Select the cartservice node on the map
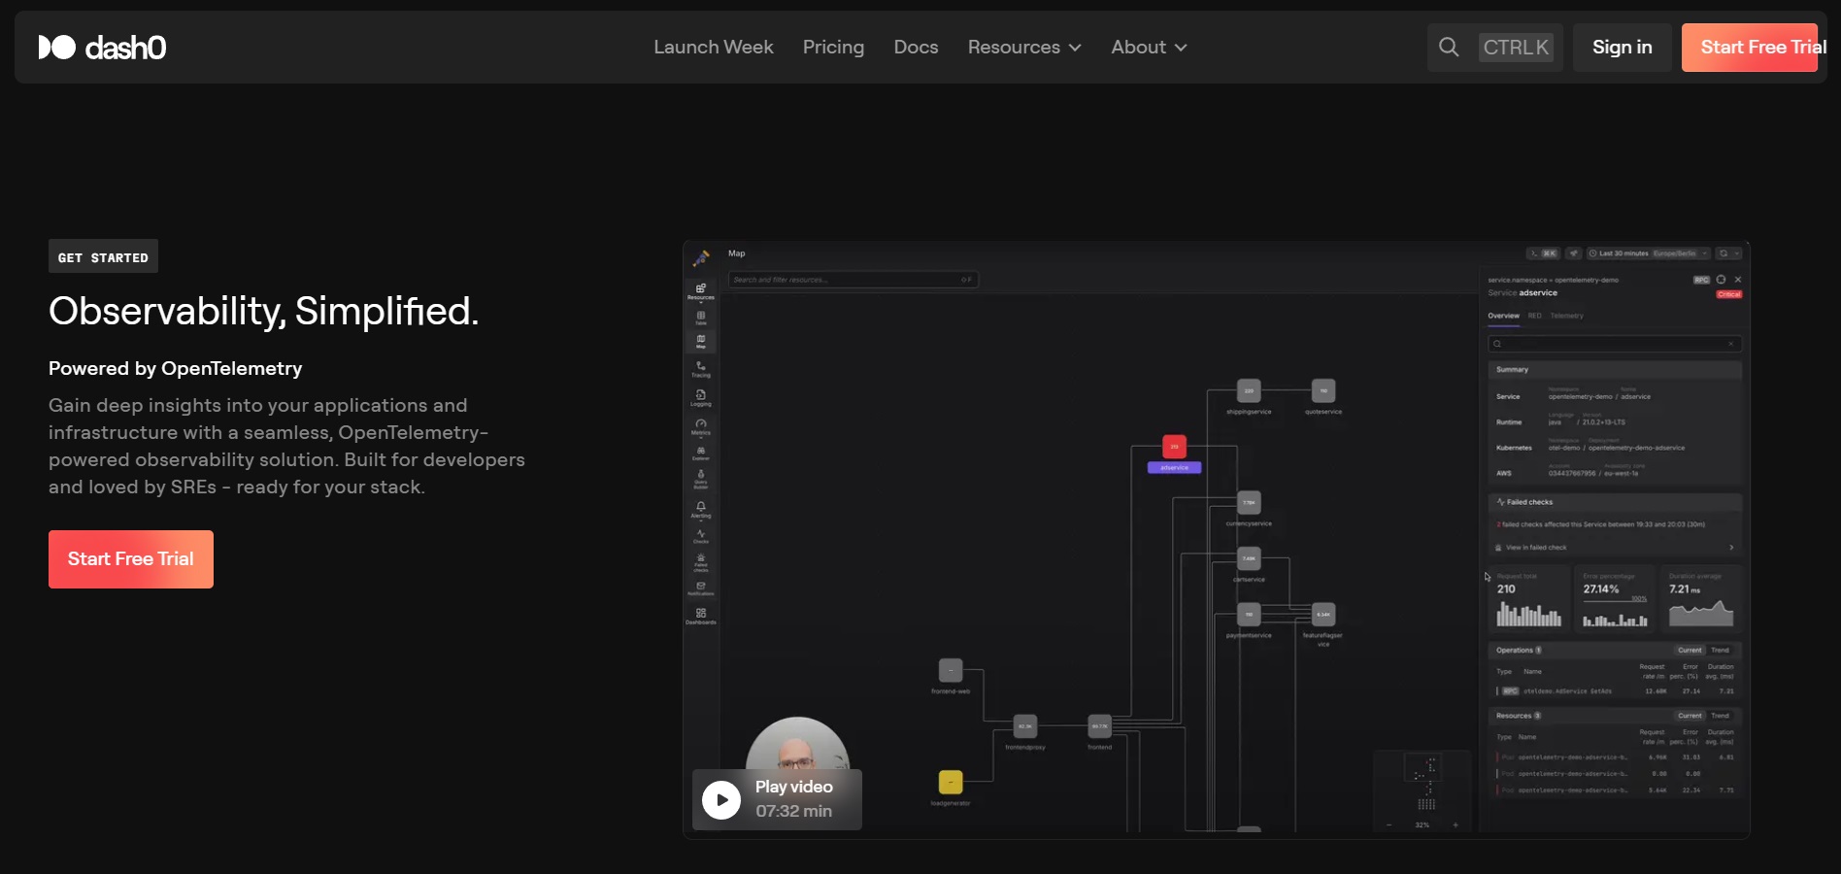1841x874 pixels. [1249, 558]
